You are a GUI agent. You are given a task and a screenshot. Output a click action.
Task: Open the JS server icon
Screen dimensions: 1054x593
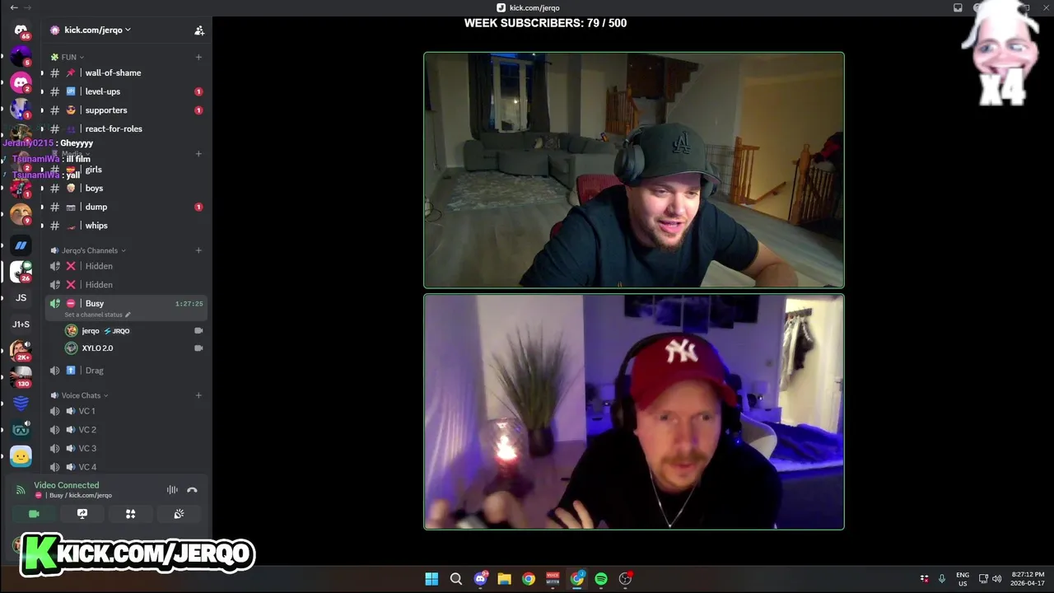pos(21,298)
